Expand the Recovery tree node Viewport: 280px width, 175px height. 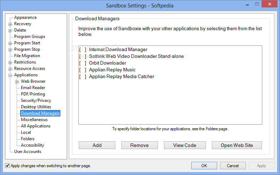(x=10, y=24)
